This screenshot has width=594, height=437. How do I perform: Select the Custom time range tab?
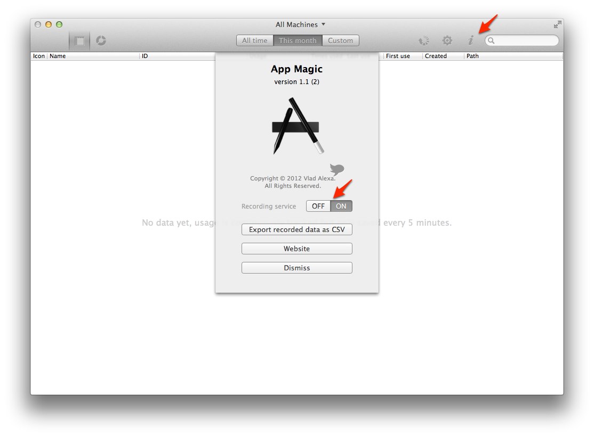tap(341, 40)
